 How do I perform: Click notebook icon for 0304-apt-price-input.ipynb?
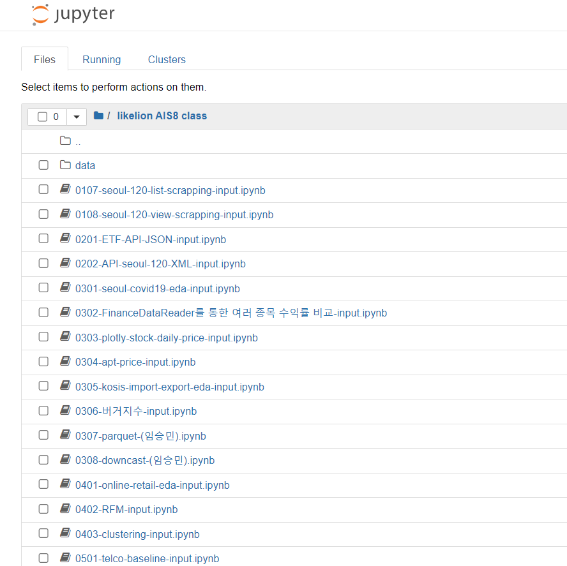coord(65,361)
